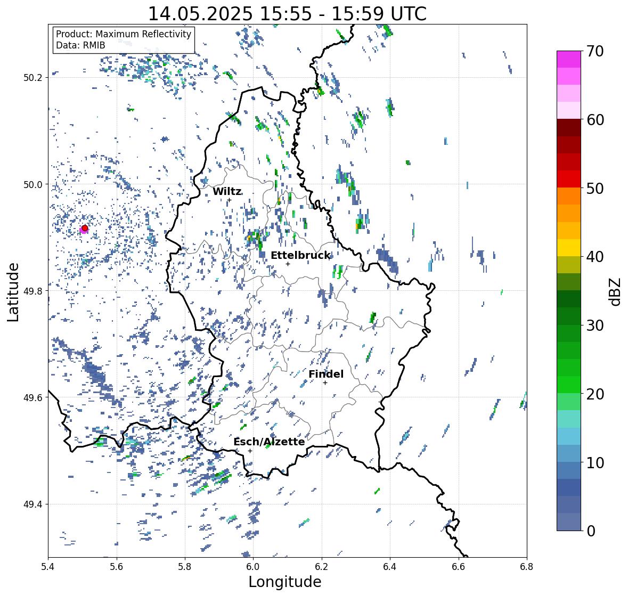Click the colorbar tick label 70
The height and width of the screenshot is (595, 628).
point(595,51)
